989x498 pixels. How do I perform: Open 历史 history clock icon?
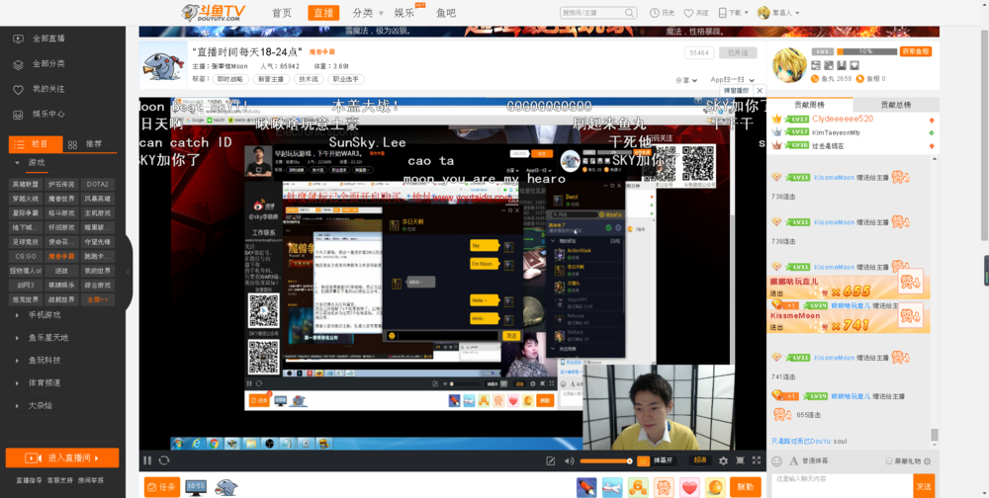click(x=654, y=13)
